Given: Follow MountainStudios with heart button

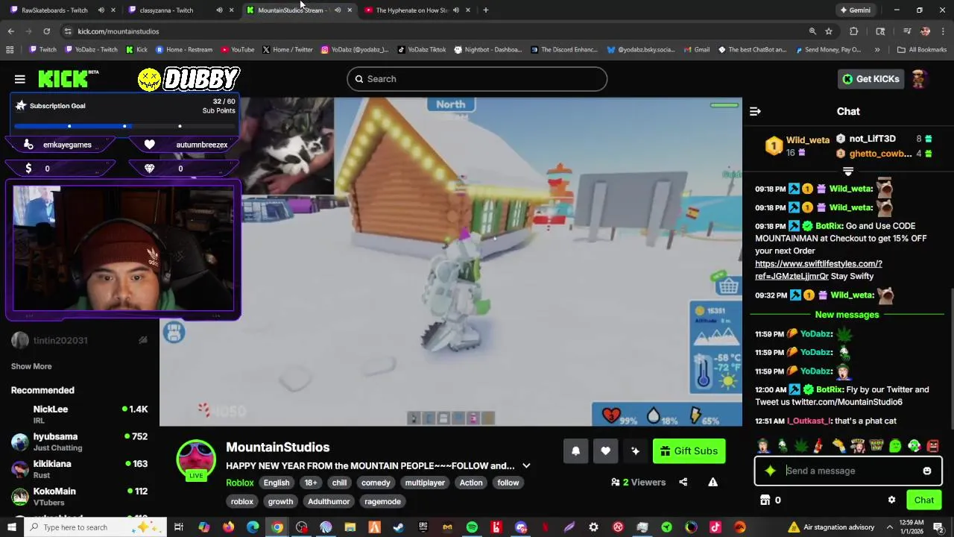Looking at the screenshot, I should pyautogui.click(x=605, y=450).
